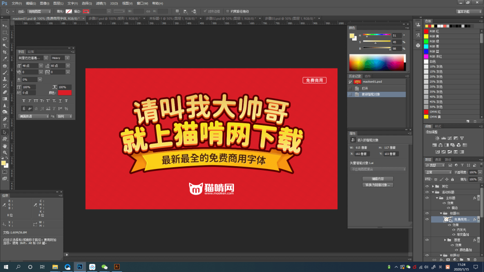This screenshot has width=484, height=272.
Task: Click the color spectrum ramp
Action: [x=378, y=63]
